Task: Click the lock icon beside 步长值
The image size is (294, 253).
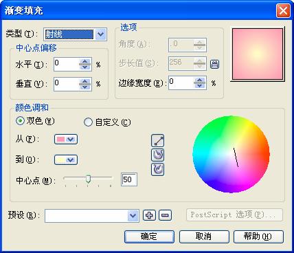Action: point(214,65)
